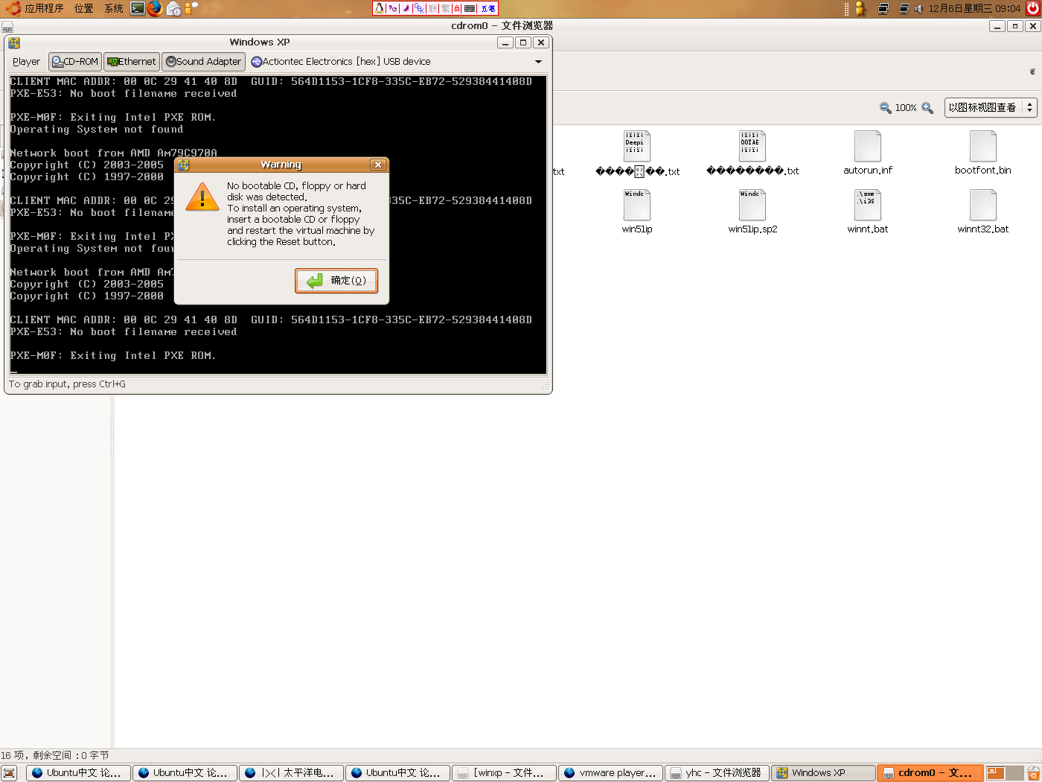Click the zoom in magnifier icon
The width and height of the screenshot is (1042, 782).
point(927,108)
